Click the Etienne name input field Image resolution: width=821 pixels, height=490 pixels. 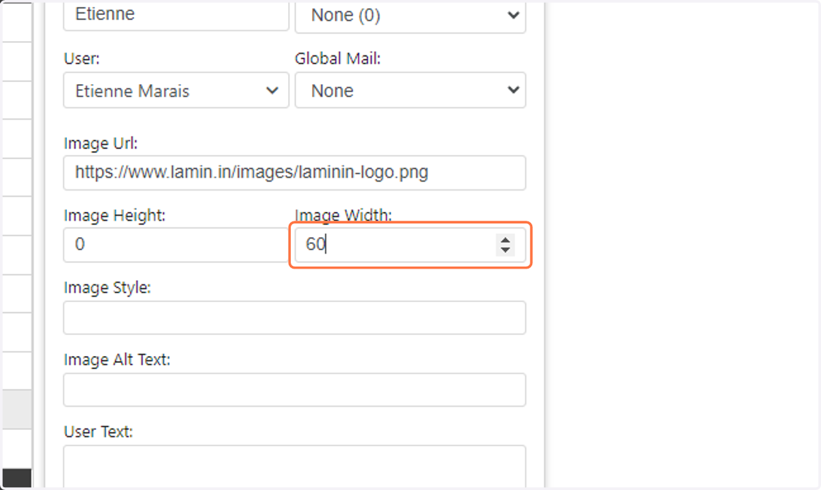(x=176, y=15)
